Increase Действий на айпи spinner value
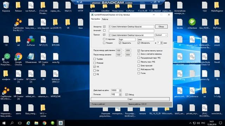This screenshot has height=126, width=225. (x=120, y=90)
